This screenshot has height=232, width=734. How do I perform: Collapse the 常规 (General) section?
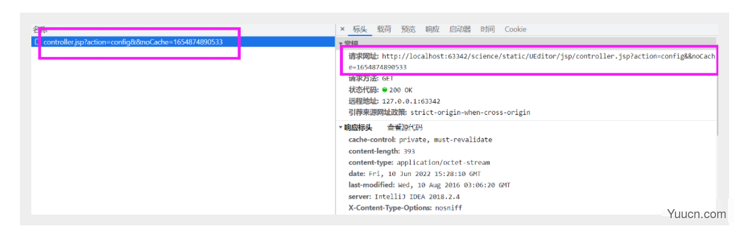pyautogui.click(x=340, y=44)
